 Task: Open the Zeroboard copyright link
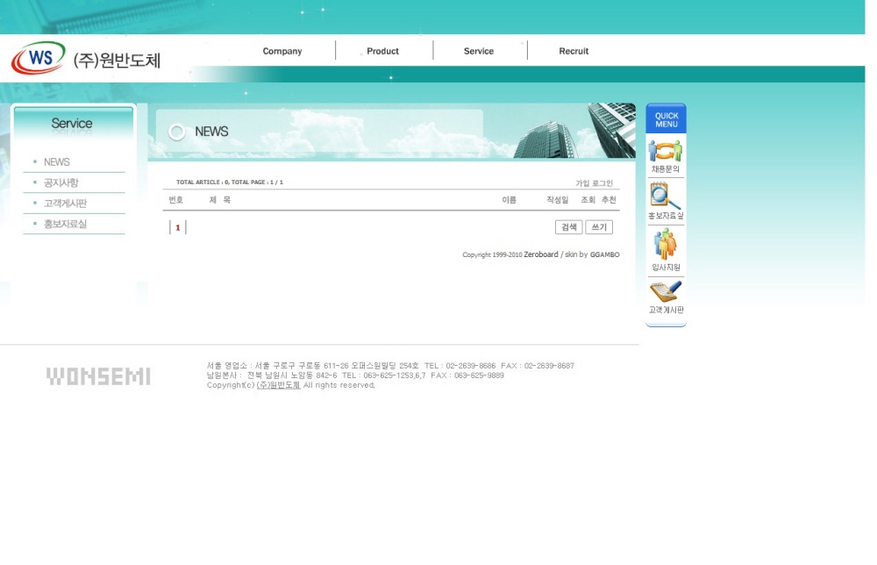pos(540,254)
